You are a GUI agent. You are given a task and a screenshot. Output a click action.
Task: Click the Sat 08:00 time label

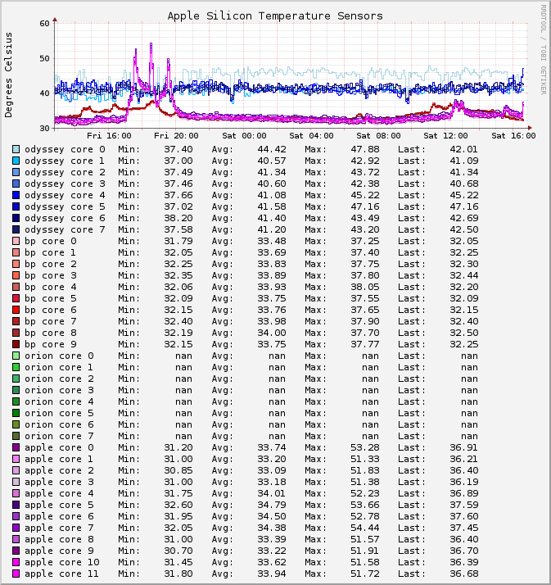pyautogui.click(x=378, y=136)
